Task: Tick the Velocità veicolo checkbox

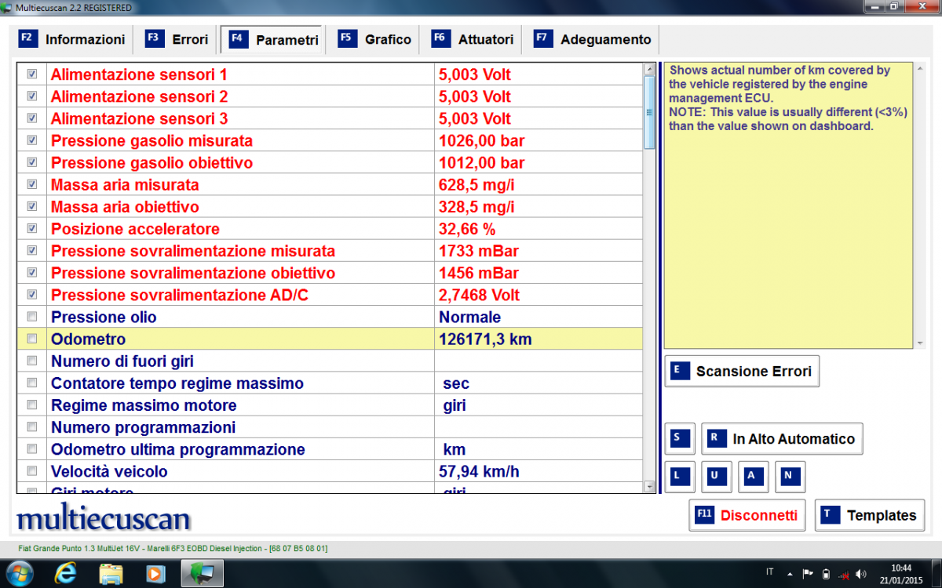Action: [x=32, y=471]
